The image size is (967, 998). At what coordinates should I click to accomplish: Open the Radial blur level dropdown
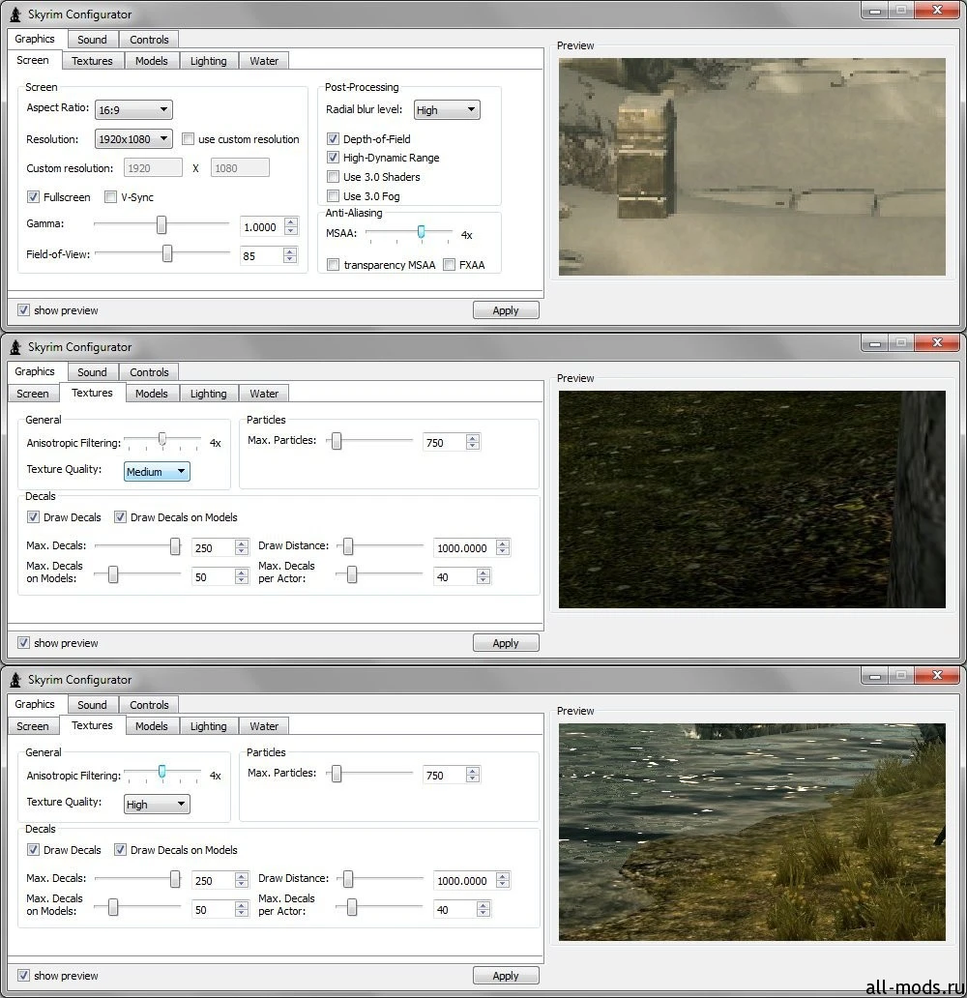447,110
